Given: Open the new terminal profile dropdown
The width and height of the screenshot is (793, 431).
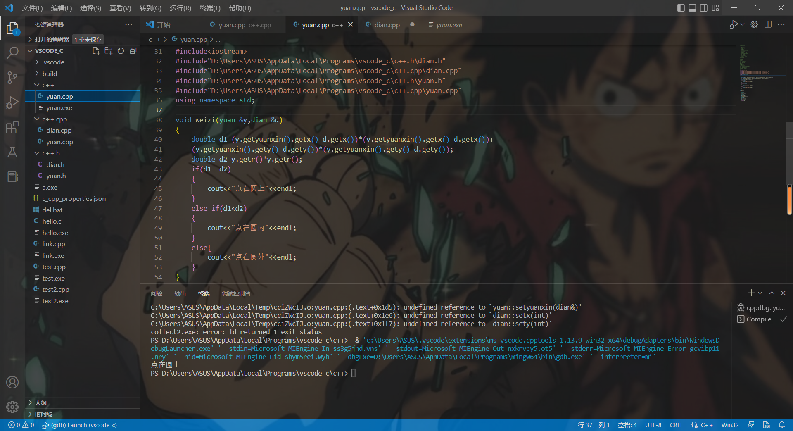Looking at the screenshot, I should coord(760,293).
